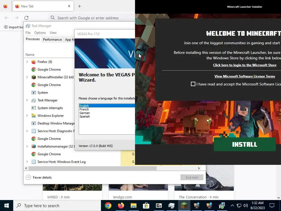Click here to login to the Microsoft Store

tap(245, 65)
